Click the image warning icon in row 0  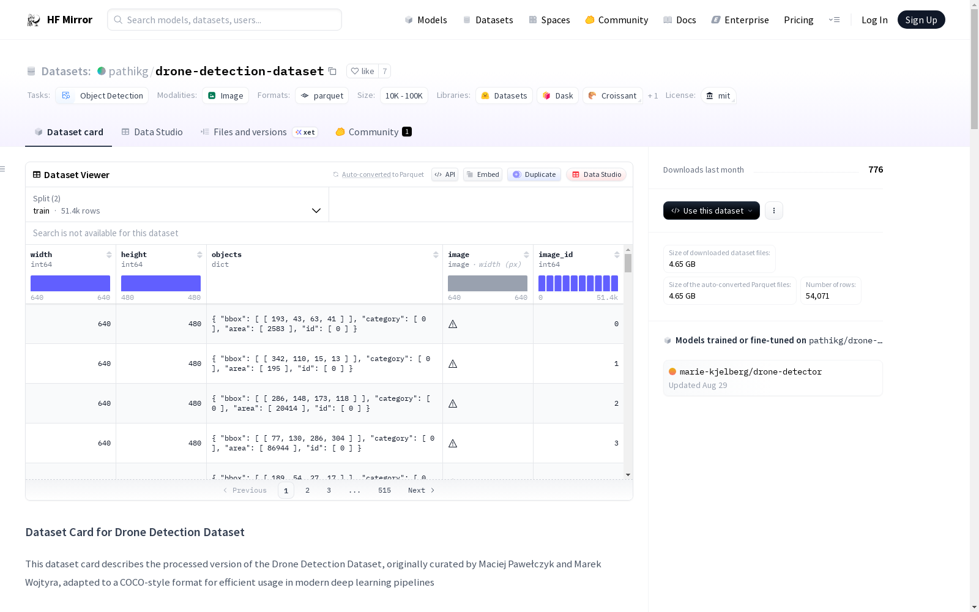tap(453, 324)
